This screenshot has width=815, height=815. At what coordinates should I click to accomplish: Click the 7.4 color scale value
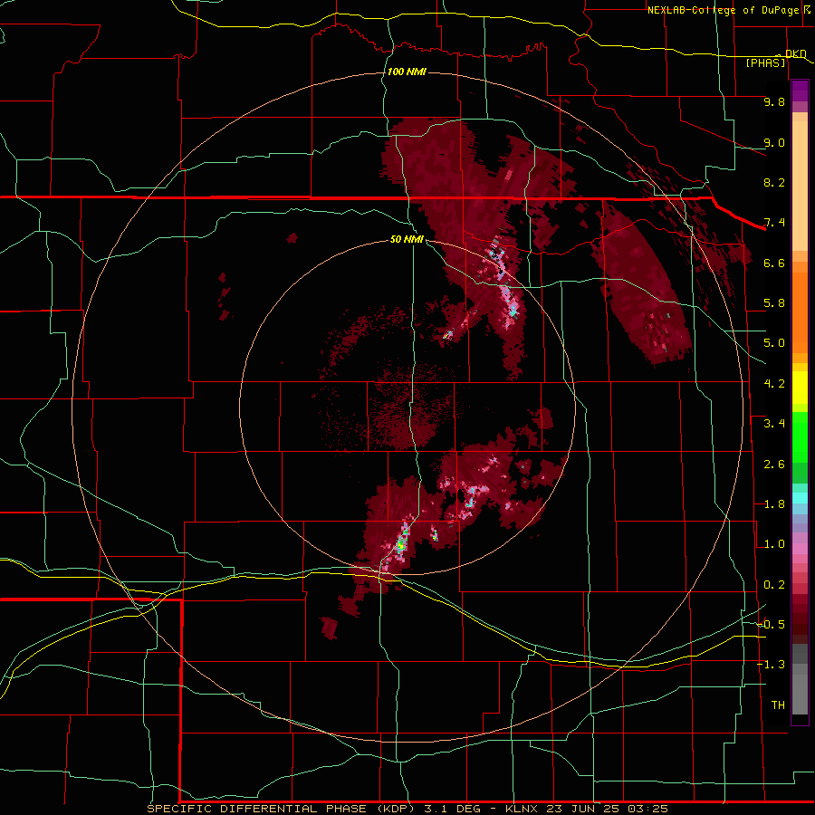774,223
